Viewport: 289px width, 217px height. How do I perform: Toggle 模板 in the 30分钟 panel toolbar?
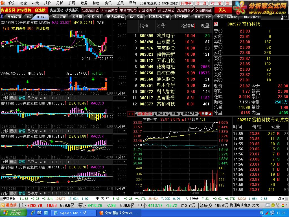pyautogui.click(x=13, y=162)
